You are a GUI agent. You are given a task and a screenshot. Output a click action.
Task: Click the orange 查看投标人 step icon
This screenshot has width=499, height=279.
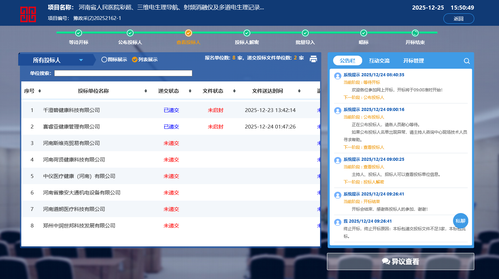[x=188, y=33]
